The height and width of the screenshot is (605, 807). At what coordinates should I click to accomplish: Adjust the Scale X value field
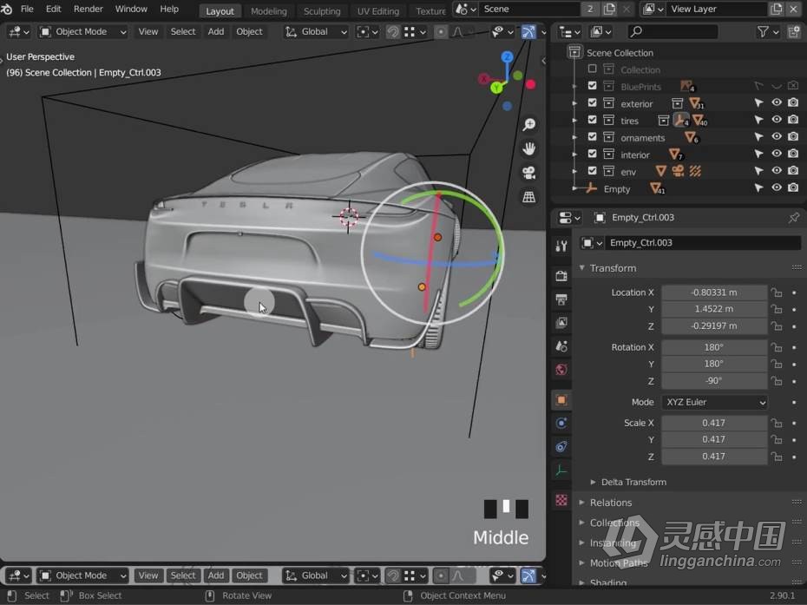[714, 423]
